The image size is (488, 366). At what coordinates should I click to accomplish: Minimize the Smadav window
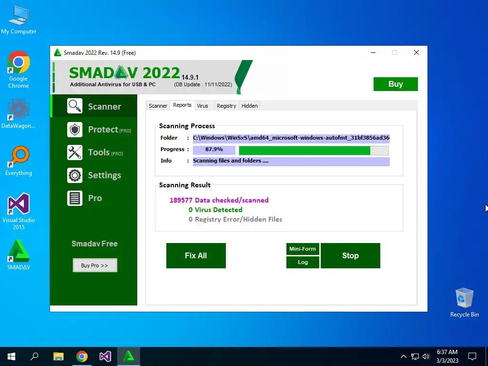373,52
